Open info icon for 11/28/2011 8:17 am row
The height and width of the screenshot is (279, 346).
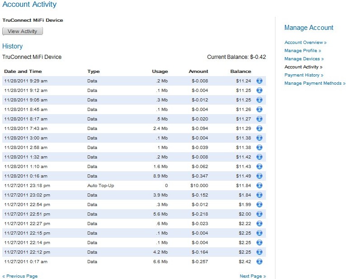tap(259, 119)
